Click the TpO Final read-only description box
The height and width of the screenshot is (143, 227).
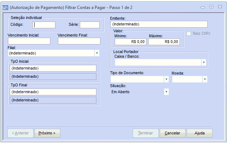pyautogui.click(x=53, y=100)
